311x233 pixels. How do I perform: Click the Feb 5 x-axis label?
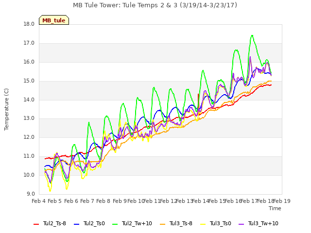pos(55,201)
